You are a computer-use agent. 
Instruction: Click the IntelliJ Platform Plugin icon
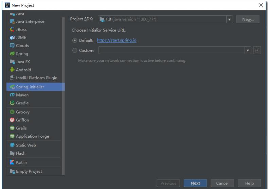[12, 78]
